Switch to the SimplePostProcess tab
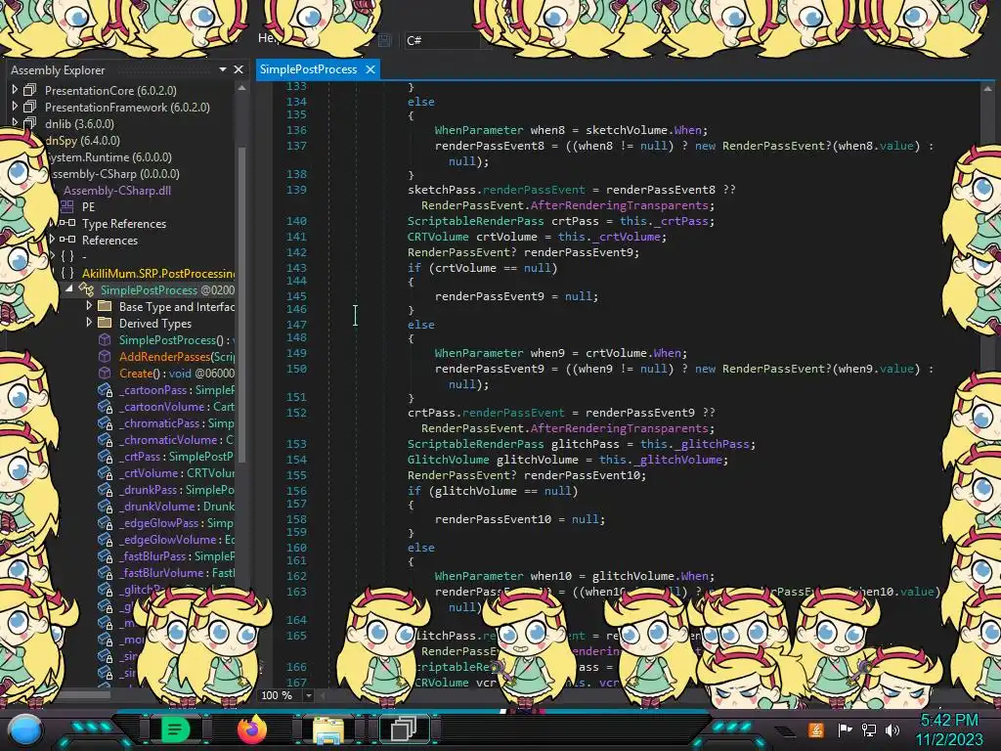The width and height of the screenshot is (1001, 751). 308,69
